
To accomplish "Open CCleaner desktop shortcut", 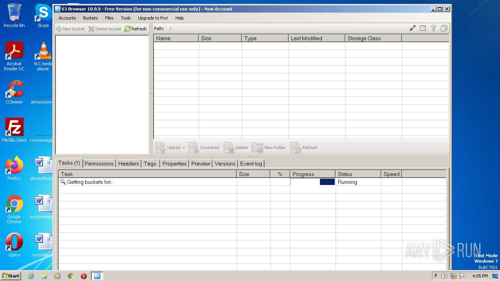I will click(14, 92).
